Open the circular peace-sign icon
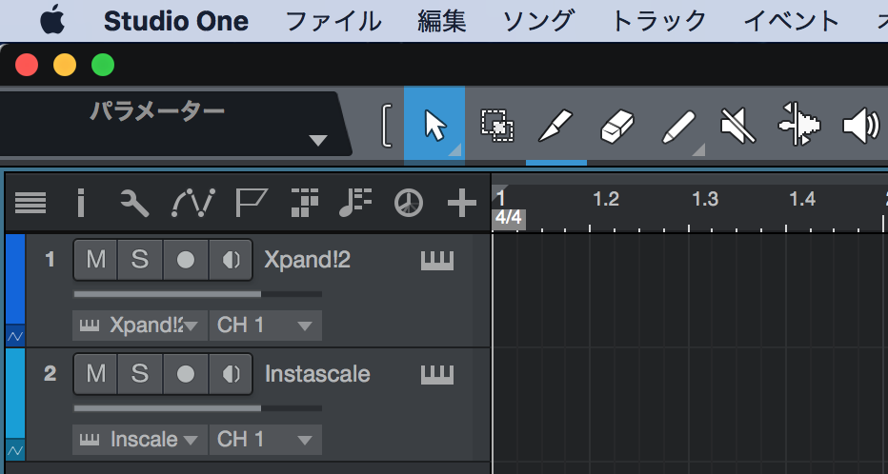The height and width of the screenshot is (474, 888). (x=409, y=203)
